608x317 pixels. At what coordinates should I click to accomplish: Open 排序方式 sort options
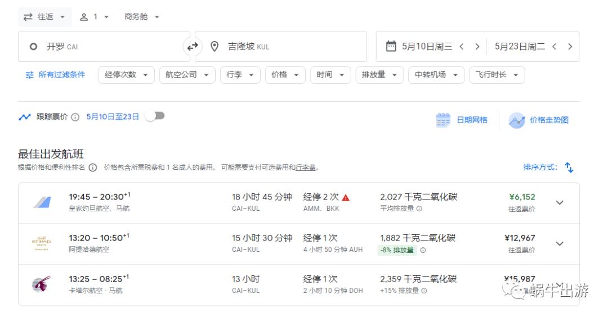coord(548,167)
